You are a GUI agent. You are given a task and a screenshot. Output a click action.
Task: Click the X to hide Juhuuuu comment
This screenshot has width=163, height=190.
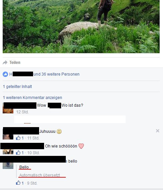(x=158, y=131)
